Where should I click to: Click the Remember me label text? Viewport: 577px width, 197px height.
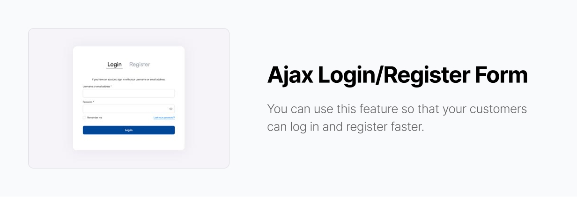coord(95,117)
